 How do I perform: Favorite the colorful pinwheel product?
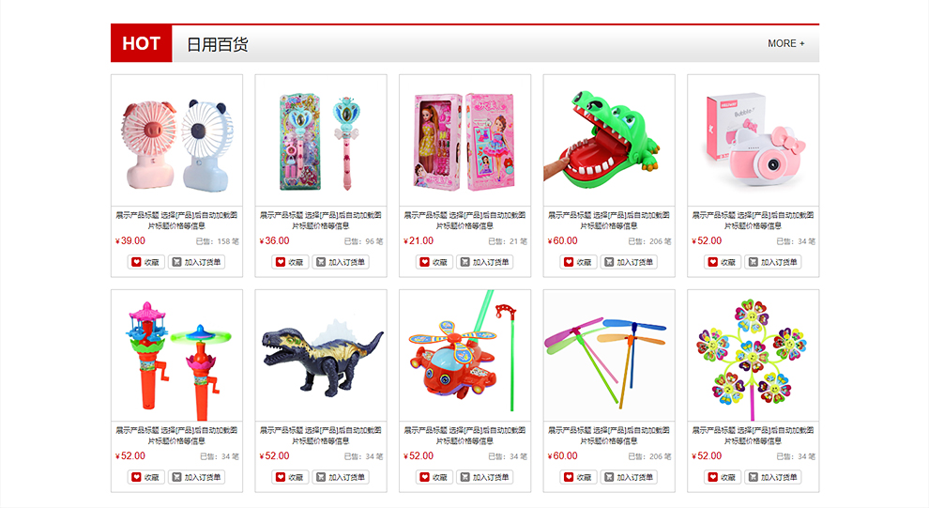point(723,477)
